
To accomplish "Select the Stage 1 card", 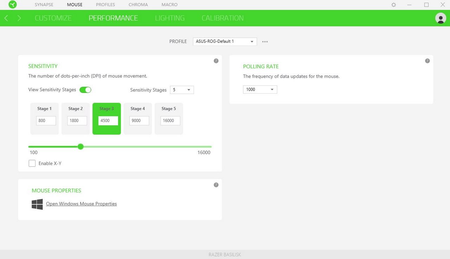I will [x=44, y=119].
